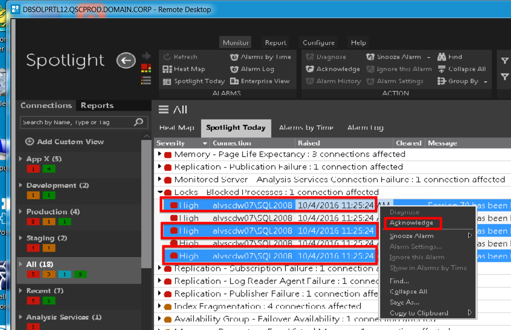Expand Replication - Publication Failure row

(x=160, y=166)
